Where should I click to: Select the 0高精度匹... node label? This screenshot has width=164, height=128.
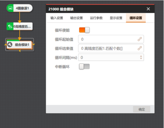coord(22,27)
